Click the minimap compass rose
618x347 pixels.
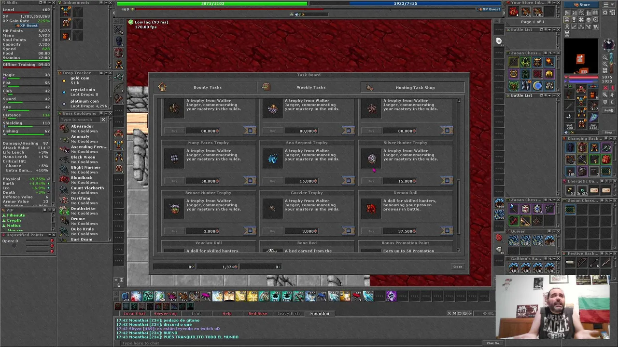pos(608,45)
